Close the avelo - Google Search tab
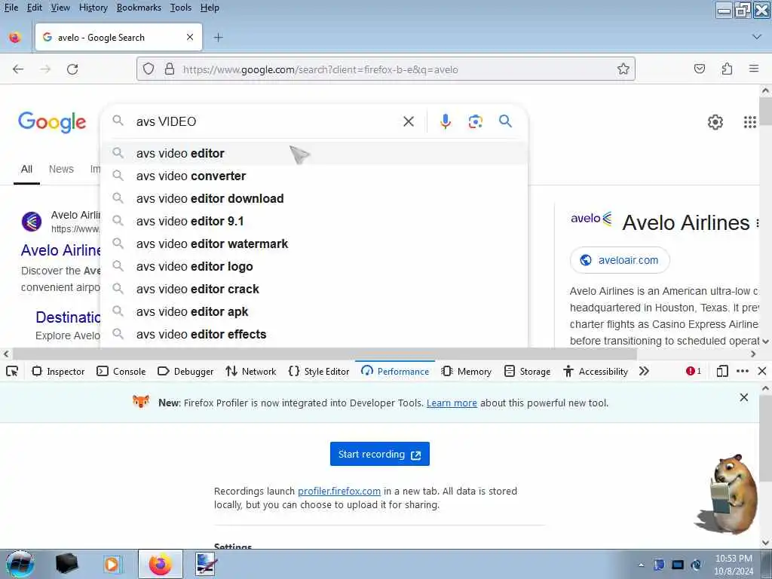The image size is (772, 579). 190,37
